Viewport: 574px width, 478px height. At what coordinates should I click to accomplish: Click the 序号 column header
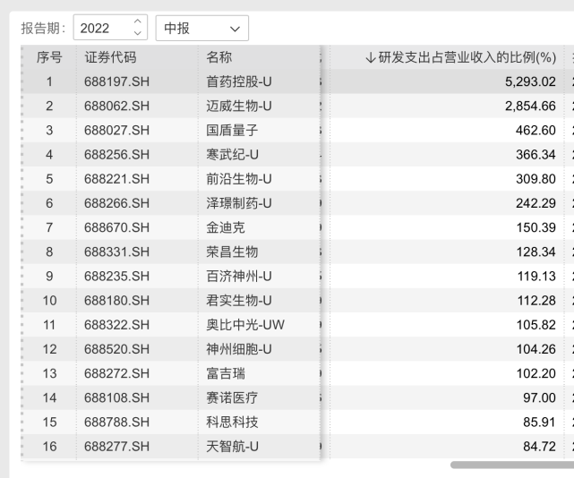tap(48, 58)
